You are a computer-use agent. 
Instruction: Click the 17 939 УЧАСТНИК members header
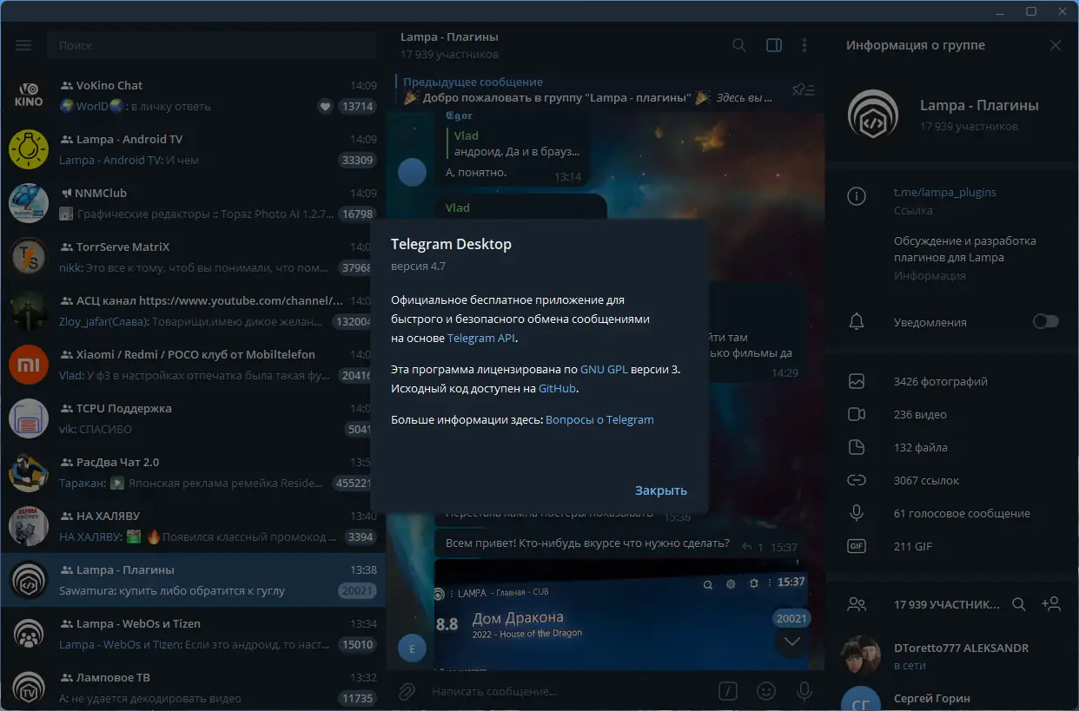(947, 603)
